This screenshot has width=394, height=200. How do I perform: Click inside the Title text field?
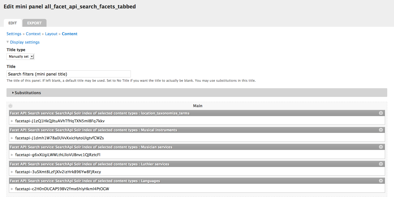click(68, 74)
